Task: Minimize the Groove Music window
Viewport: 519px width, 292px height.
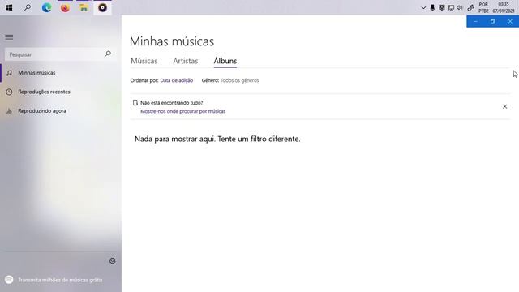Action: pyautogui.click(x=475, y=22)
